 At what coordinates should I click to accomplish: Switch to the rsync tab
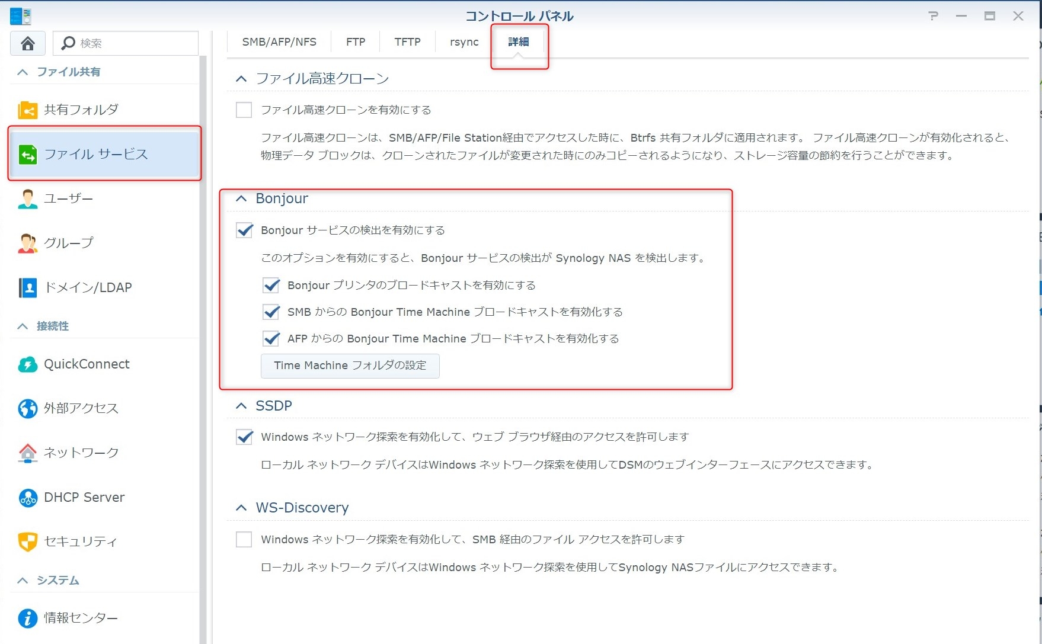pyautogui.click(x=464, y=42)
